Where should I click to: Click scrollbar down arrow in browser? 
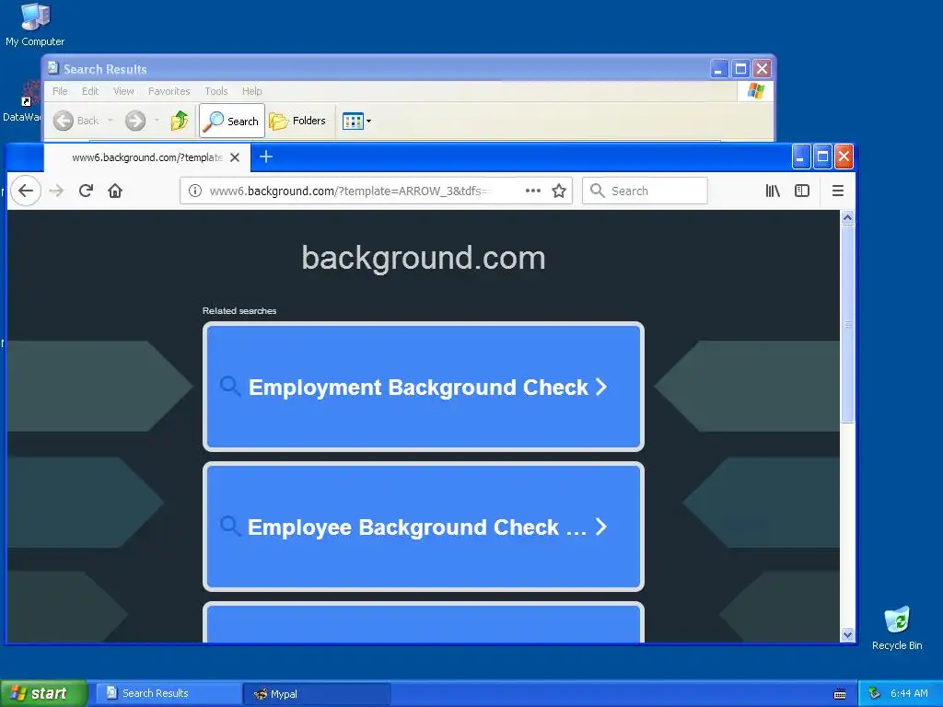(x=847, y=635)
